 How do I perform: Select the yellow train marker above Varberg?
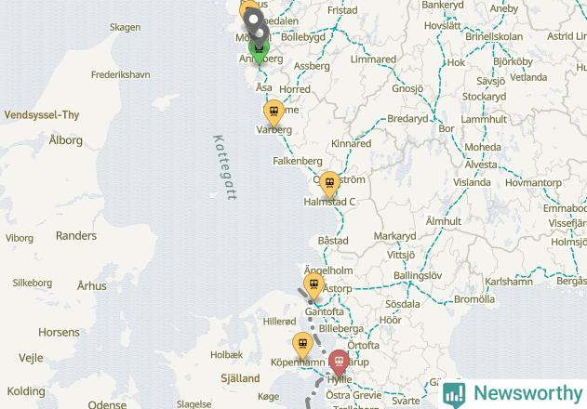274,112
